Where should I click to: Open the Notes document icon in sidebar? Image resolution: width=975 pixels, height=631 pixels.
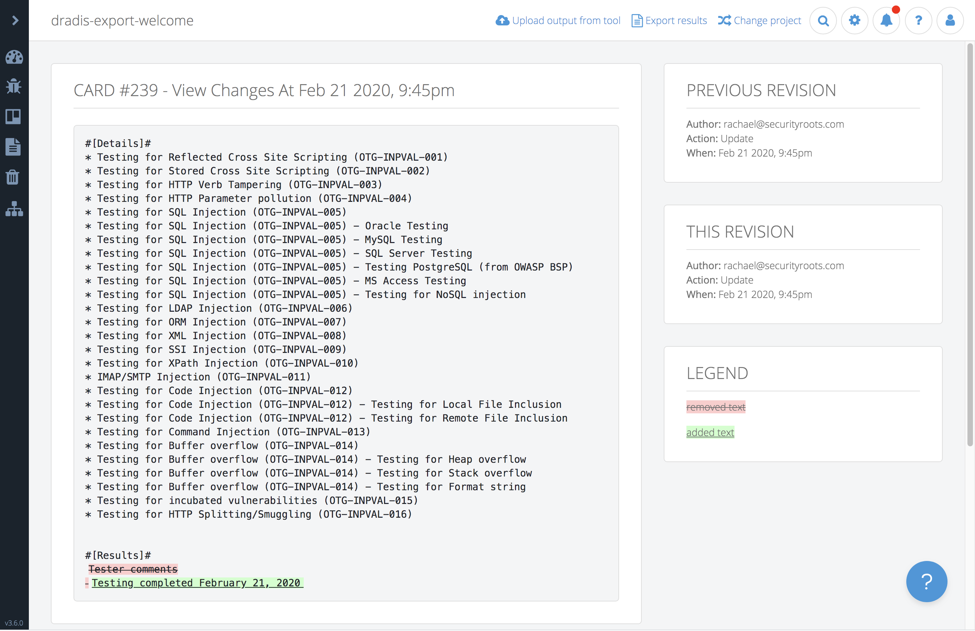point(13,147)
